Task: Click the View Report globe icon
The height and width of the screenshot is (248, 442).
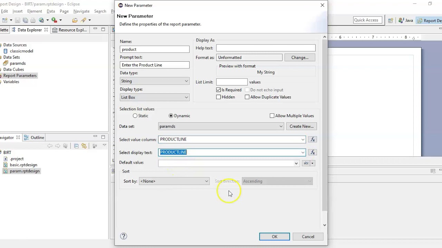Action: [41, 20]
